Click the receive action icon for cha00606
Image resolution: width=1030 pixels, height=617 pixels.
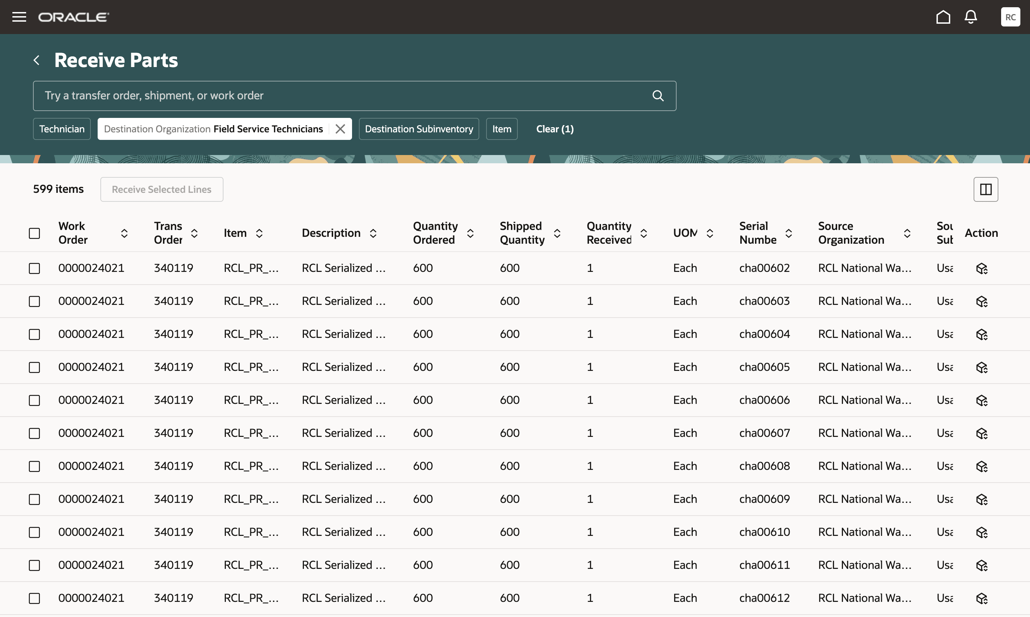click(982, 400)
